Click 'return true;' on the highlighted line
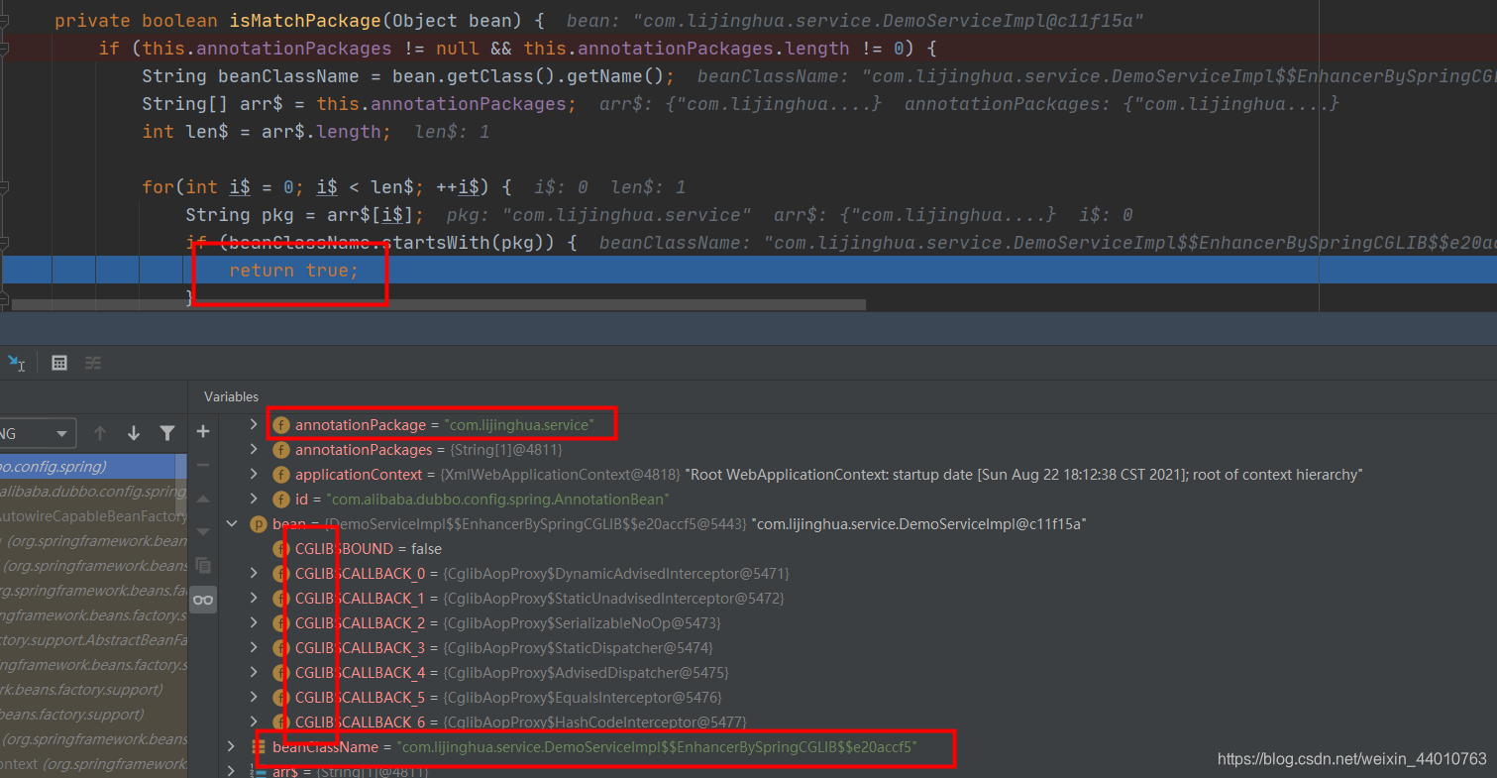Viewport: 1497px width, 778px height. point(293,270)
